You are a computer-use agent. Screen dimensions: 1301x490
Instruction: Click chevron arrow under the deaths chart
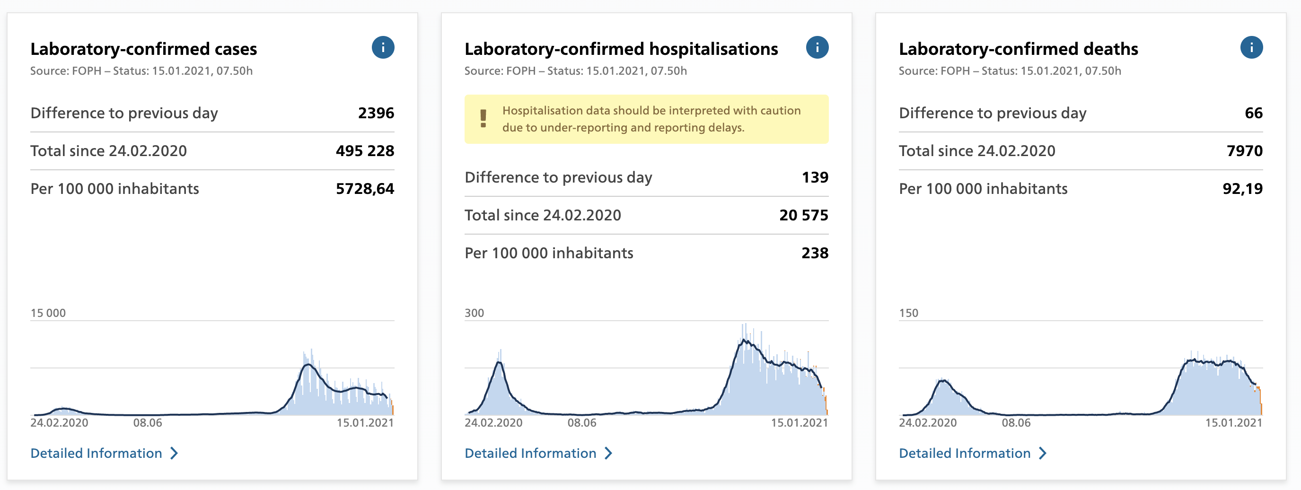click(x=1043, y=453)
